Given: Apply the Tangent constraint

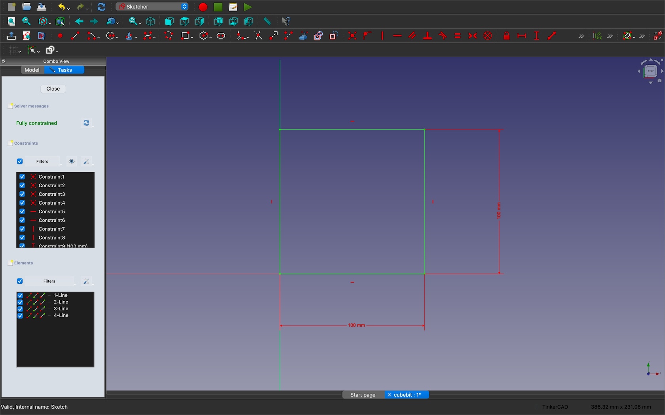Looking at the screenshot, I should pos(443,36).
